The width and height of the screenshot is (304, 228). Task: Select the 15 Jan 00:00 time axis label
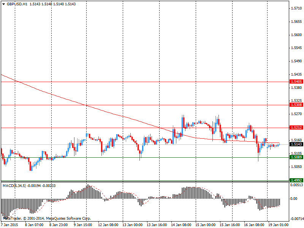coord(205,225)
